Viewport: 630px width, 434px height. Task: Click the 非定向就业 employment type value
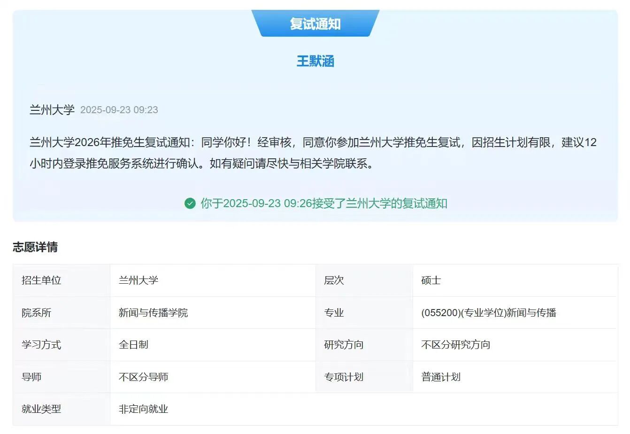click(143, 409)
